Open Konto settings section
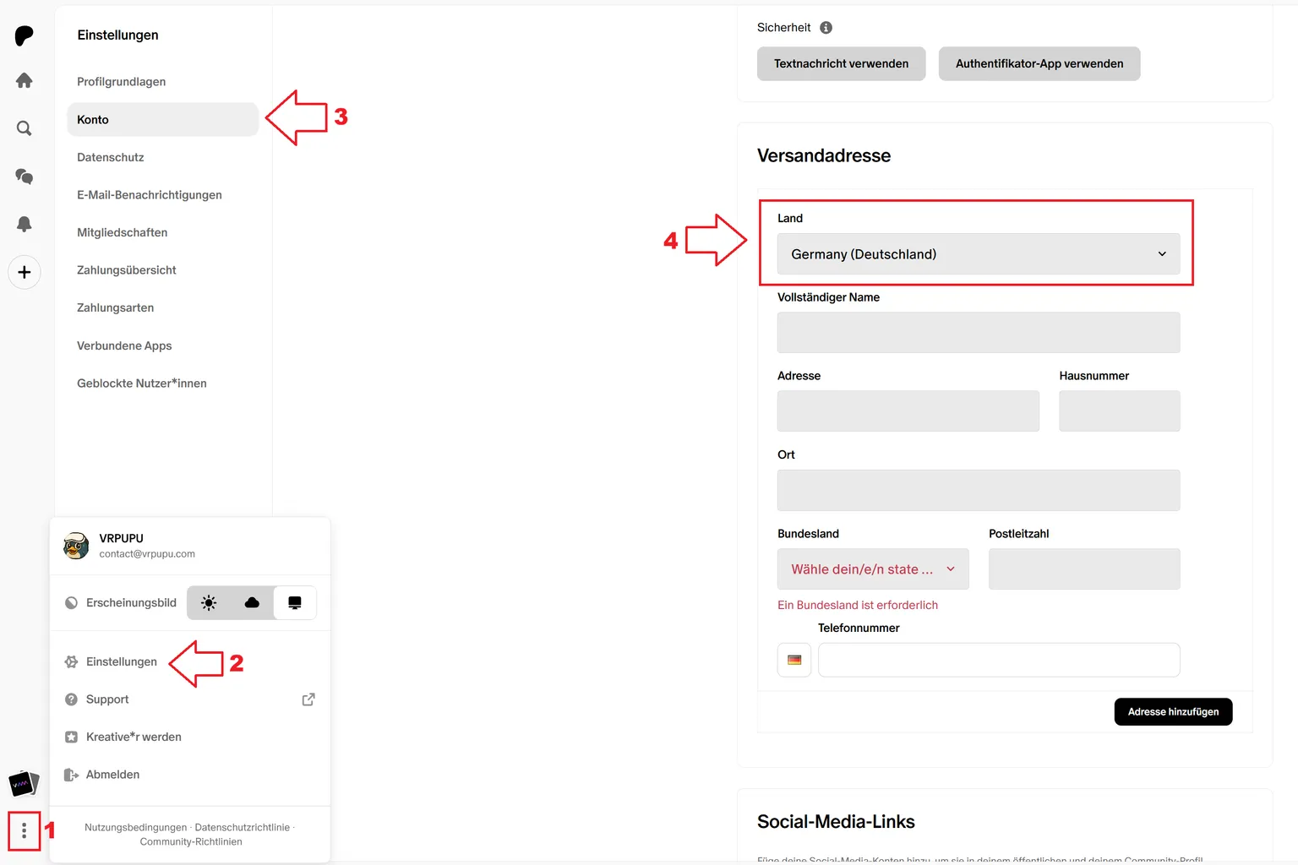Viewport: 1298px width, 865px height. [x=162, y=120]
